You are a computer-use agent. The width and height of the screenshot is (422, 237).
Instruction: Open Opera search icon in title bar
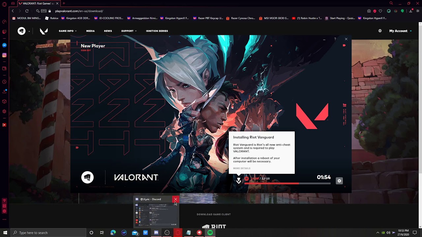pyautogui.click(x=391, y=3)
